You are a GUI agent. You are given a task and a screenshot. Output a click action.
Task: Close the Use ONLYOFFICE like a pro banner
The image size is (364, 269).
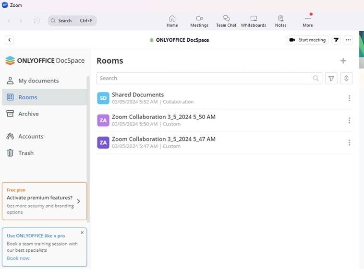pos(82,233)
